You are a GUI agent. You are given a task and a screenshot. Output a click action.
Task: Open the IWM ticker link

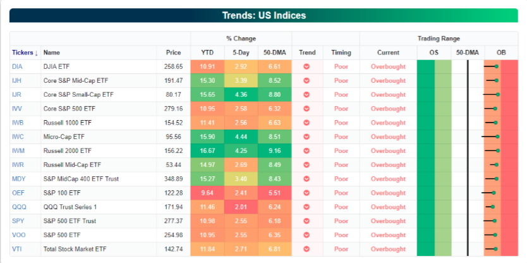point(18,151)
